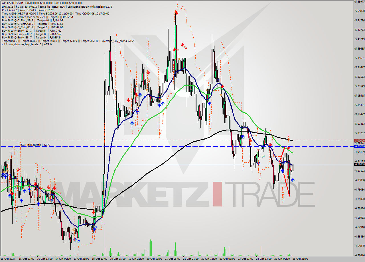Click the 5.47753 price axis label
This screenshot has height=262, width=365.
coord(360,30)
